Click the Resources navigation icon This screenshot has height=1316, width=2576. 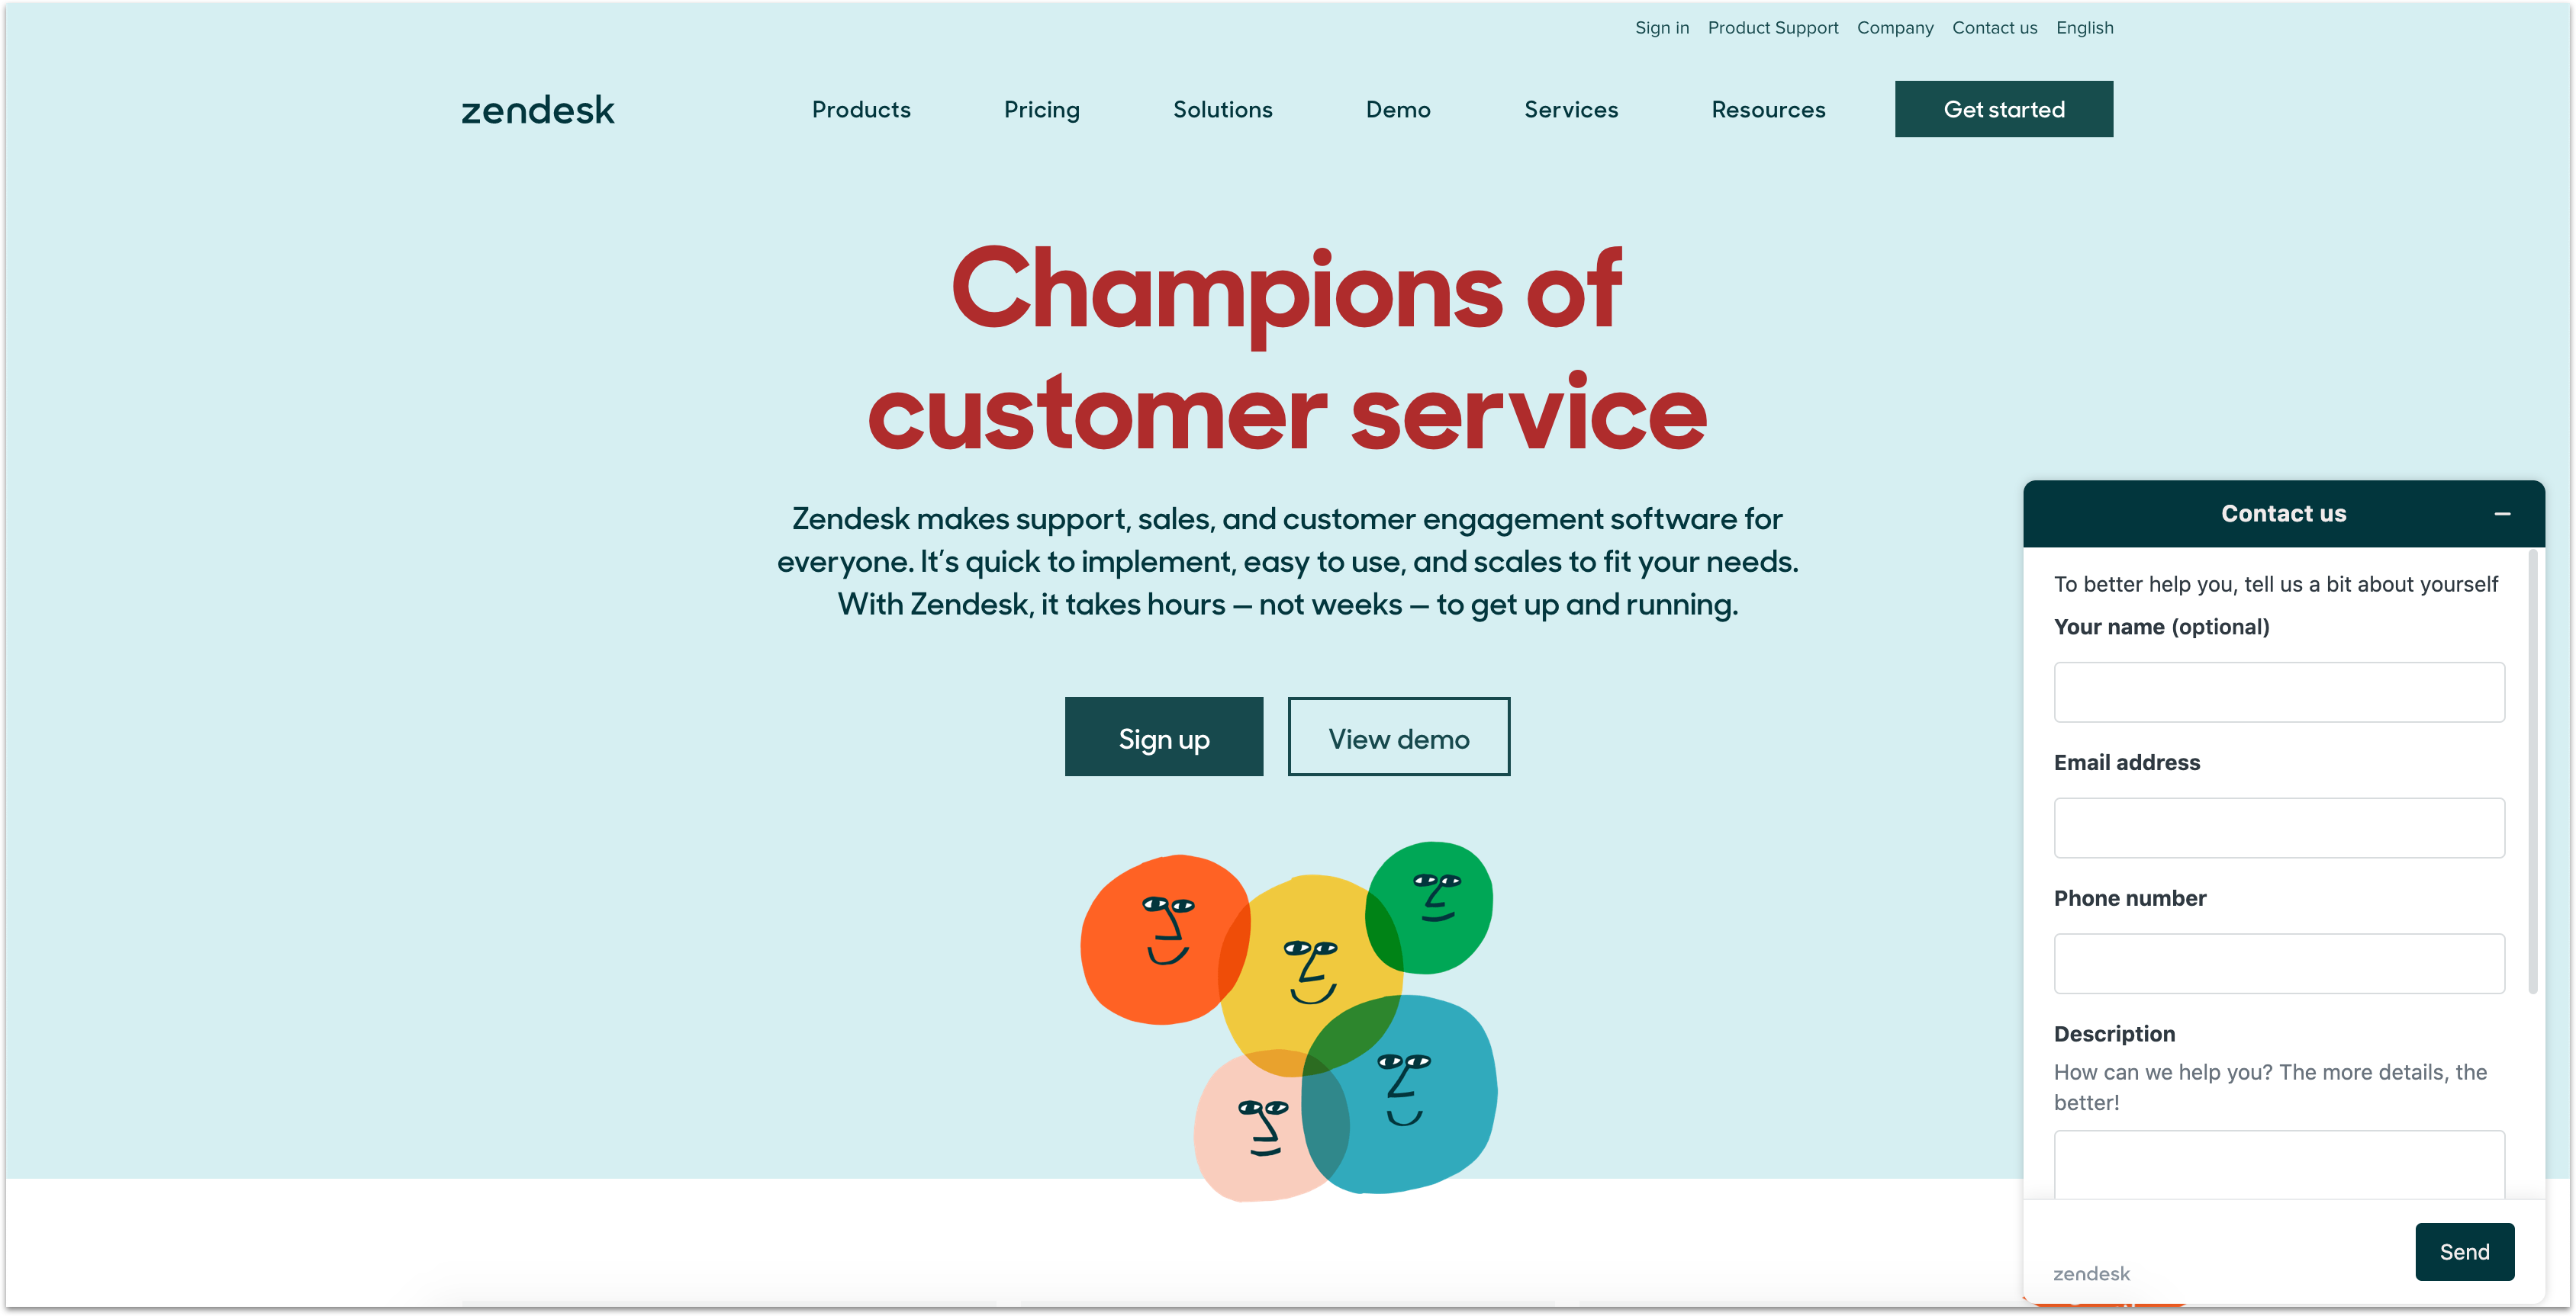click(1768, 109)
